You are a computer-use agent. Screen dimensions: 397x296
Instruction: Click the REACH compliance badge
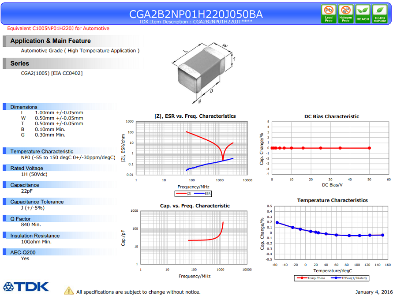pyautogui.click(x=363, y=14)
